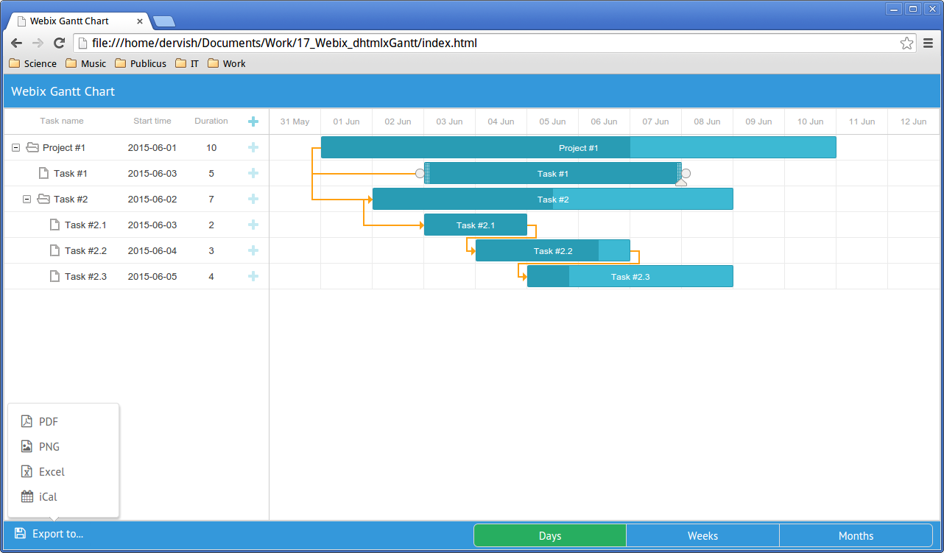Click the Task #2 gantt bar
Screen dimensions: 944x553
point(553,199)
